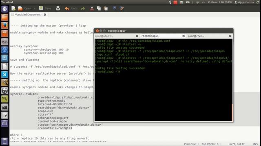Screen dimensions: 261x146
Task: Launch Firefox from the launcher
Action: coord(4,25)
